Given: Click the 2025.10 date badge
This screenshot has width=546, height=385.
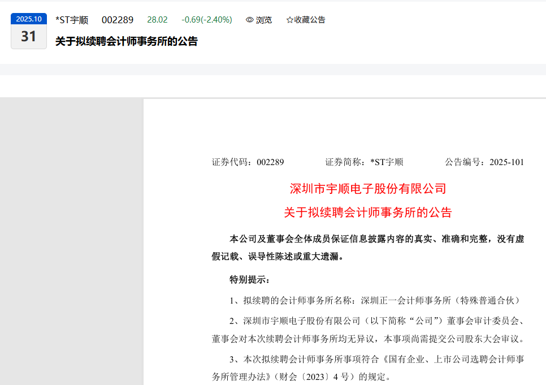Looking at the screenshot, I should pos(29,19).
